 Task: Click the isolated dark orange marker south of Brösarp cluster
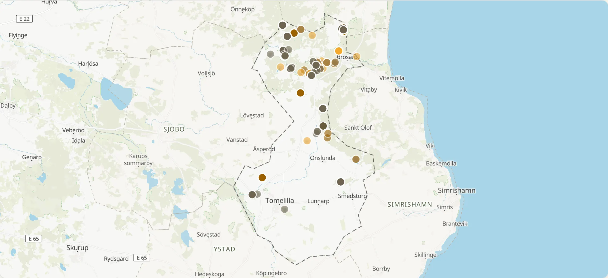300,93
